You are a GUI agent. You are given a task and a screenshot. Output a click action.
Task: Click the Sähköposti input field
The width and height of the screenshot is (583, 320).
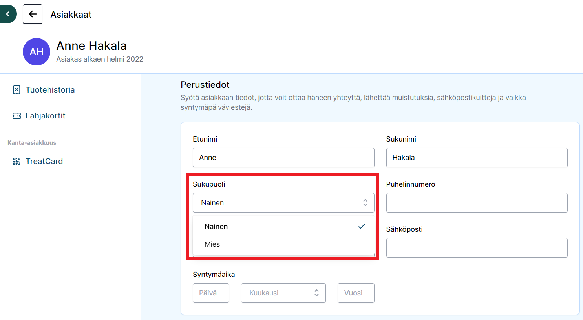[477, 248]
